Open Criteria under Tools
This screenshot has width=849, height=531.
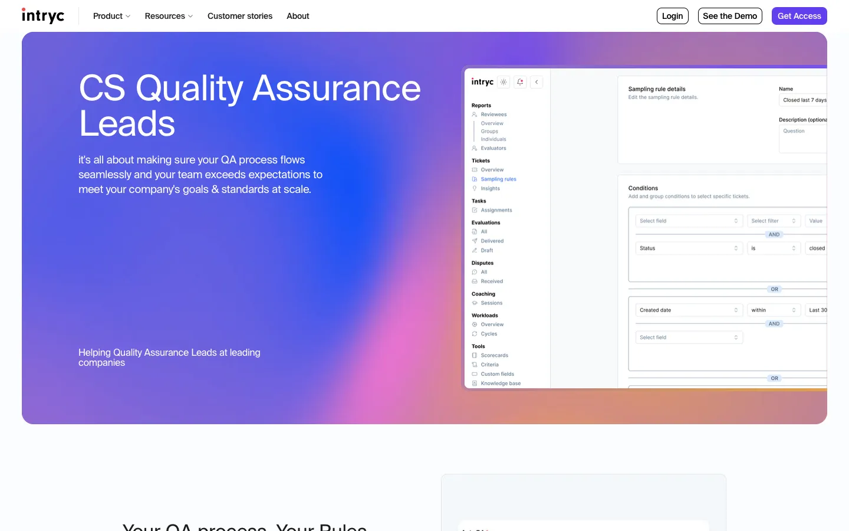(489, 365)
